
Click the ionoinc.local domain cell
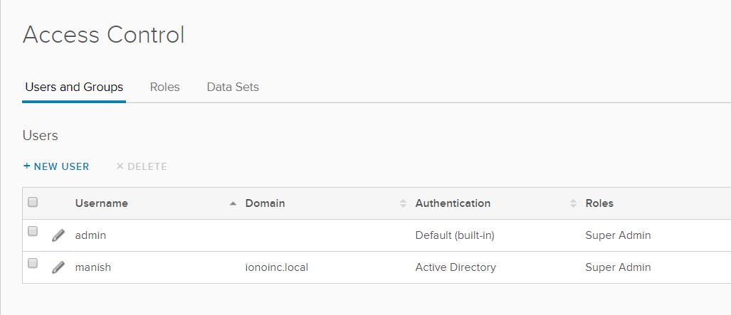point(277,268)
